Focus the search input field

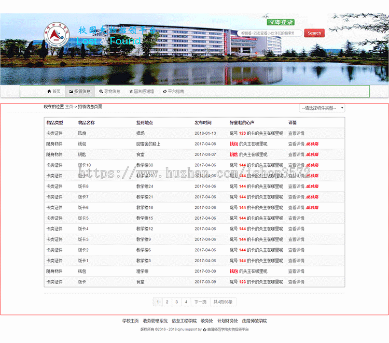point(270,33)
